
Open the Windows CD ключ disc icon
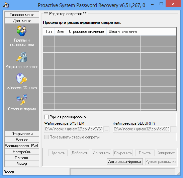[x=22, y=78]
